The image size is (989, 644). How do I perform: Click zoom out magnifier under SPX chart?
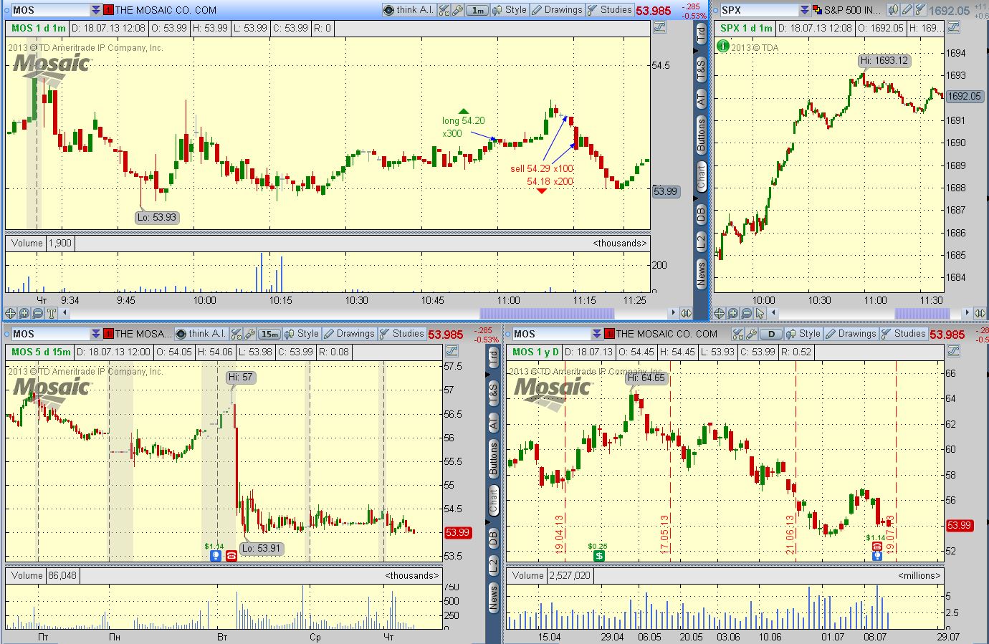click(747, 313)
